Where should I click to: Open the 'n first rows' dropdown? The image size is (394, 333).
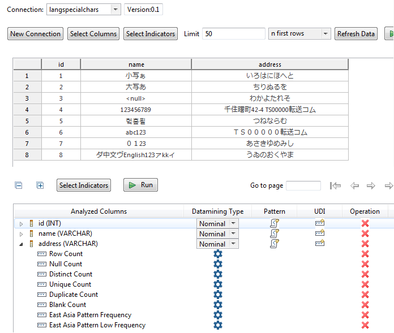point(299,34)
